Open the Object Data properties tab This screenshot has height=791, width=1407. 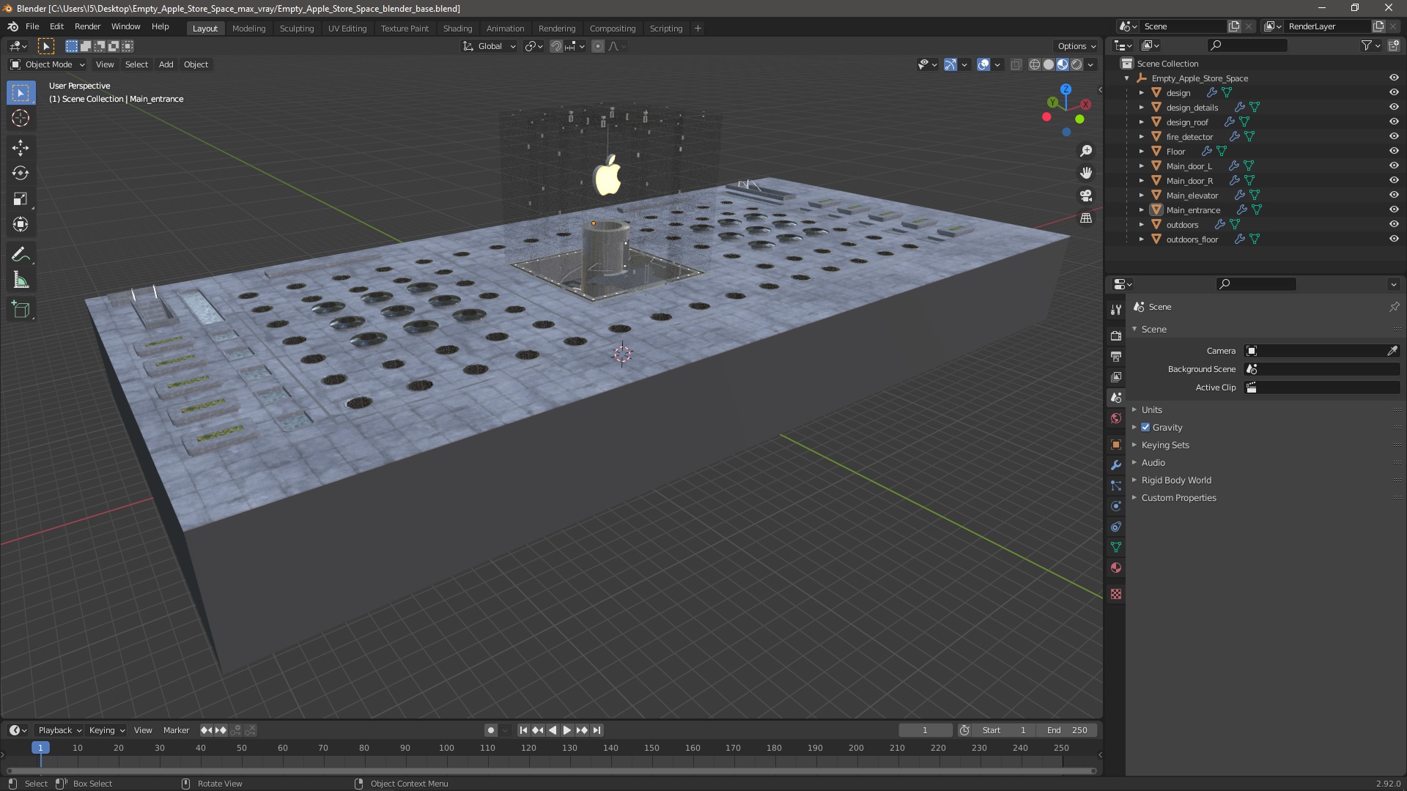[x=1116, y=547]
